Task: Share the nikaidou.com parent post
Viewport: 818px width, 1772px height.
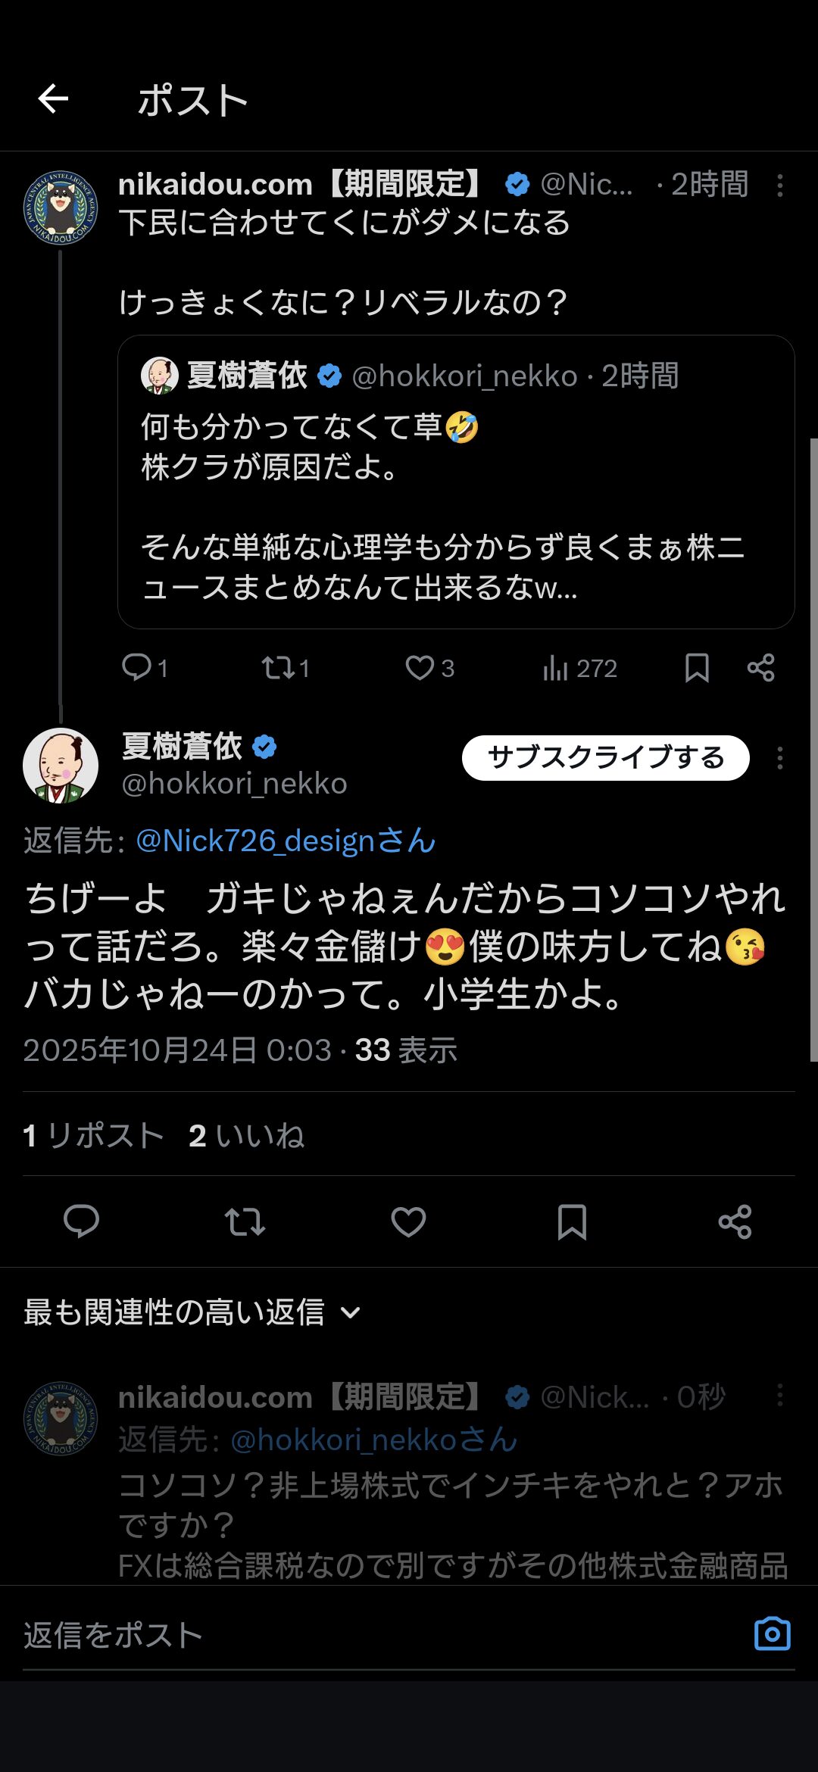Action: coord(760,668)
